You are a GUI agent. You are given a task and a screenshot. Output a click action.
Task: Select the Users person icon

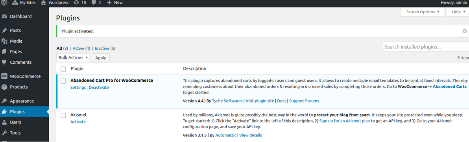(4, 122)
